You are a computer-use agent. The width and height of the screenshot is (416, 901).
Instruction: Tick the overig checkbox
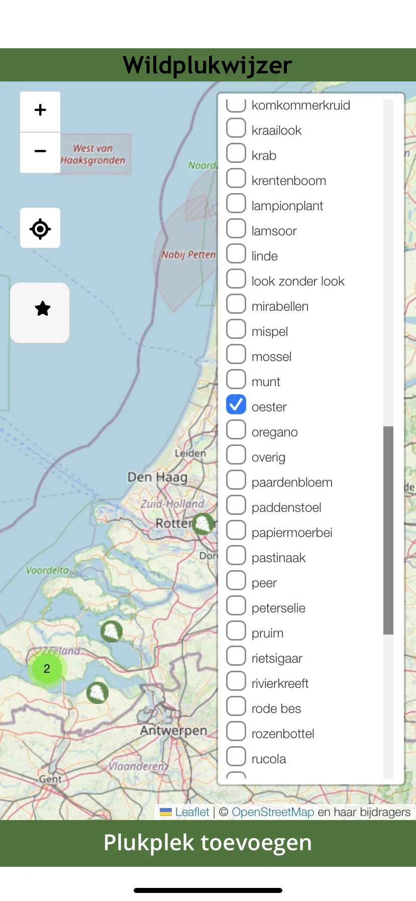(236, 455)
